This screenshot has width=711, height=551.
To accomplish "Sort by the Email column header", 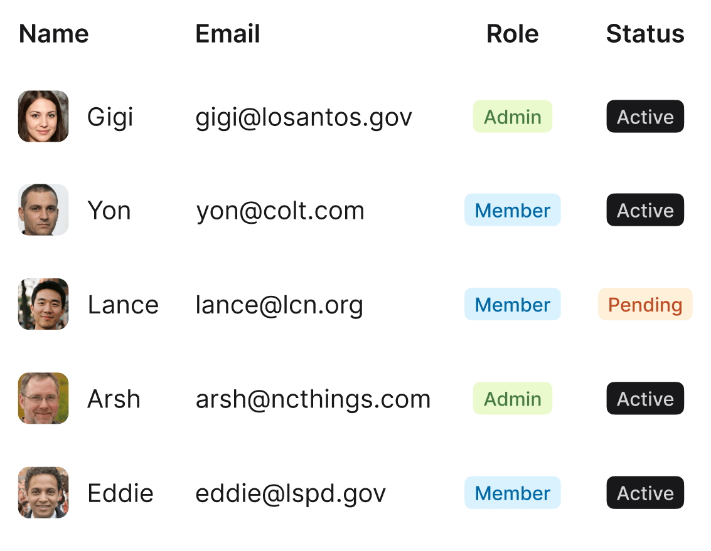I will [x=228, y=34].
